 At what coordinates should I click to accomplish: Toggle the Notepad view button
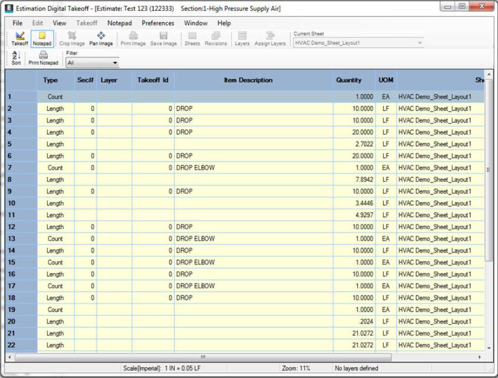[x=42, y=39]
